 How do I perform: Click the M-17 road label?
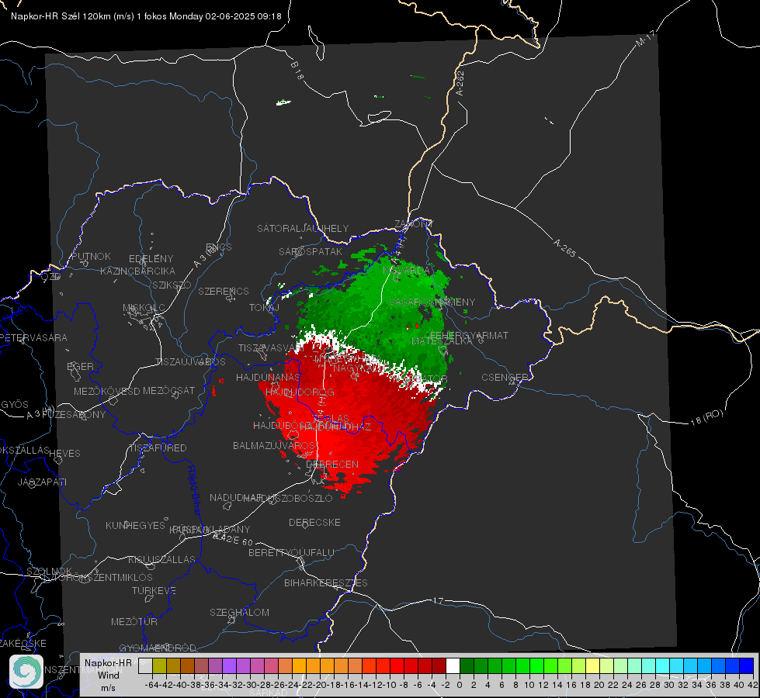tap(645, 39)
